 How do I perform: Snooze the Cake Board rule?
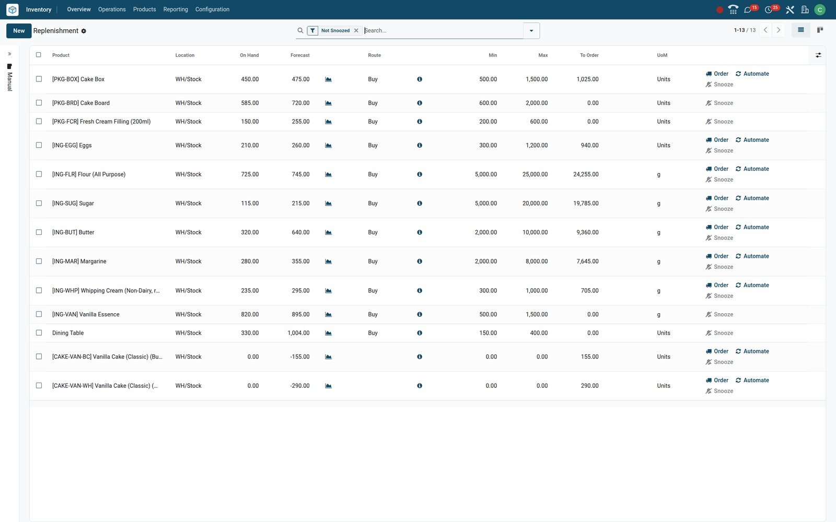pyautogui.click(x=719, y=103)
